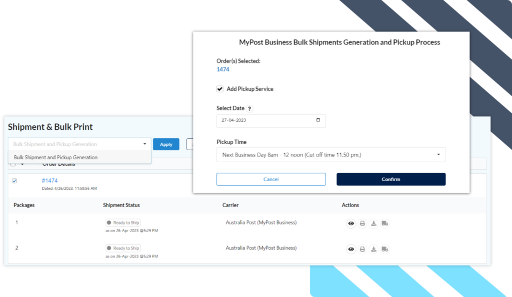Open order #1474 link in list
Image resolution: width=512 pixels, height=297 pixels.
click(49, 181)
